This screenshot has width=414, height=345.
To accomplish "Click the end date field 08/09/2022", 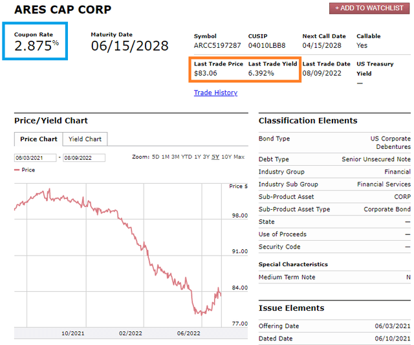I will point(84,158).
